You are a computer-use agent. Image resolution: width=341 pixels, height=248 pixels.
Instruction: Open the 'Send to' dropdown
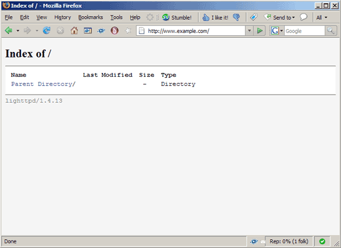(x=280, y=17)
